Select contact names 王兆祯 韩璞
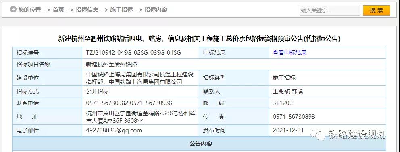 click(x=288, y=91)
